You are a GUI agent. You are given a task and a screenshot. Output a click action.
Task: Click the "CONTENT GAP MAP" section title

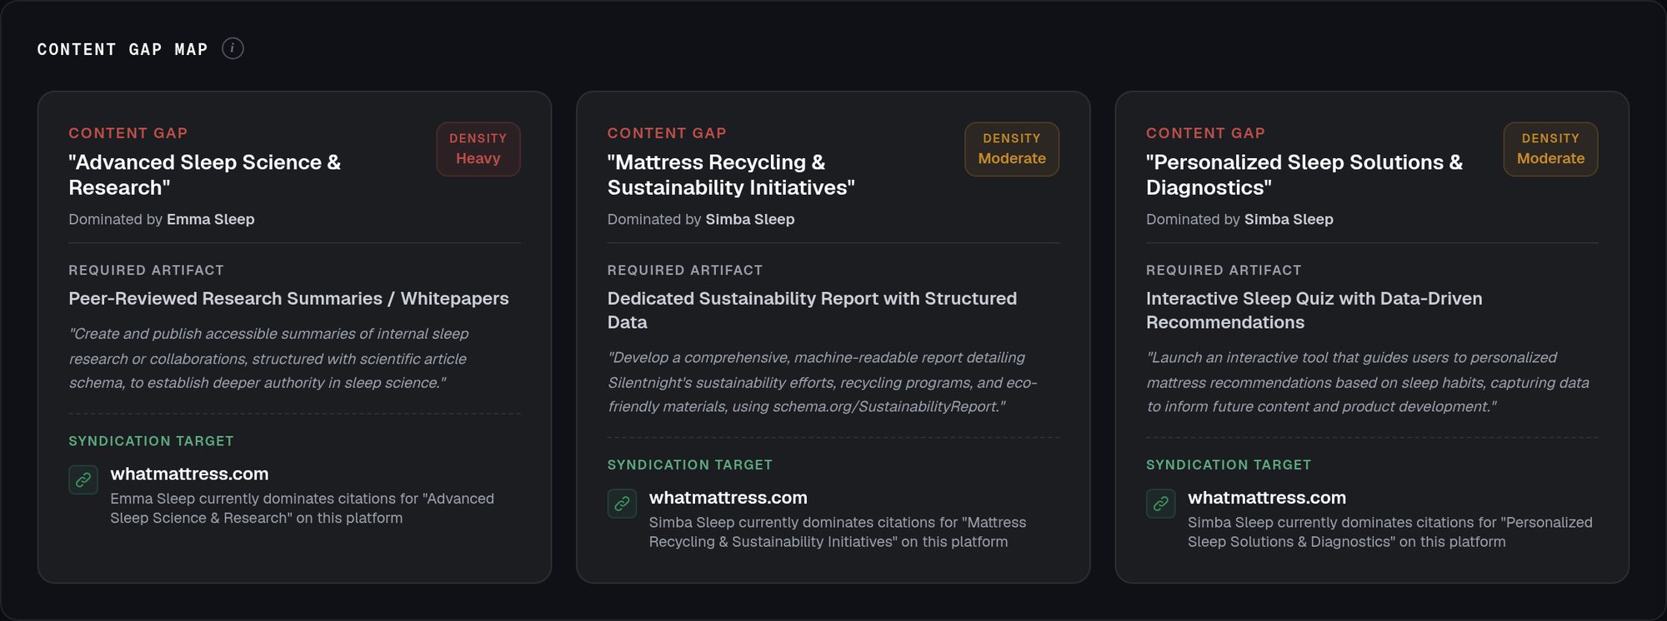click(x=123, y=49)
